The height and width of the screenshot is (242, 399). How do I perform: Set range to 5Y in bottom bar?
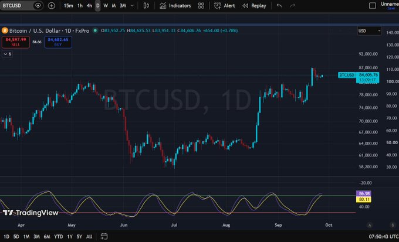click(x=79, y=237)
